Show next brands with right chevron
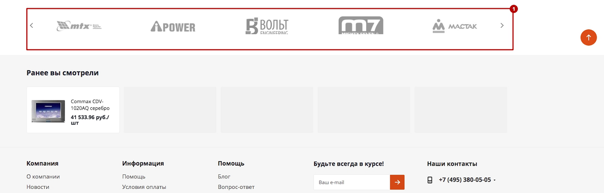Image resolution: width=604 pixels, height=193 pixels. pyautogui.click(x=502, y=26)
